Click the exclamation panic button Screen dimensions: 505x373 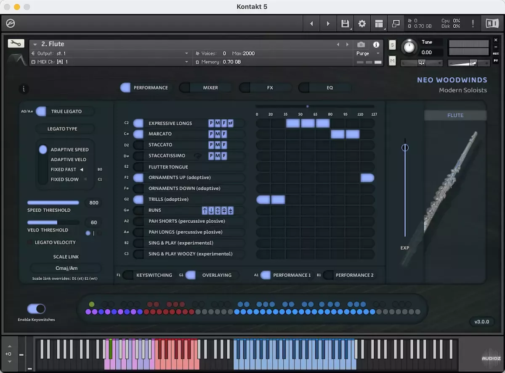[473, 24]
